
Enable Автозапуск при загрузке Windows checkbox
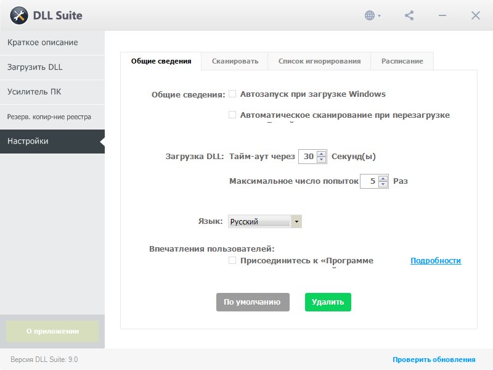(232, 94)
